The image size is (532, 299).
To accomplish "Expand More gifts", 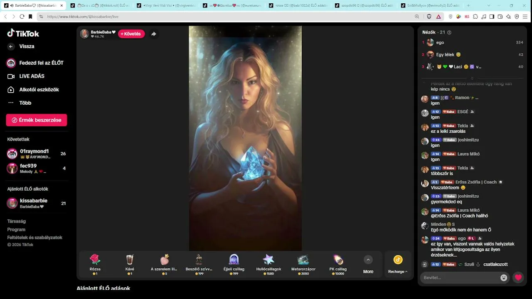I will 368,265.
